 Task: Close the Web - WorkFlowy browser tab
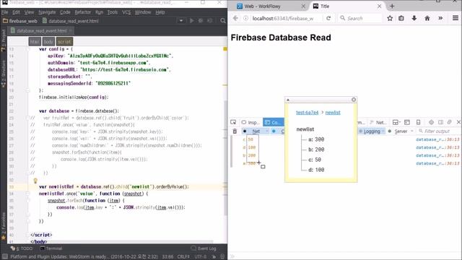303,6
